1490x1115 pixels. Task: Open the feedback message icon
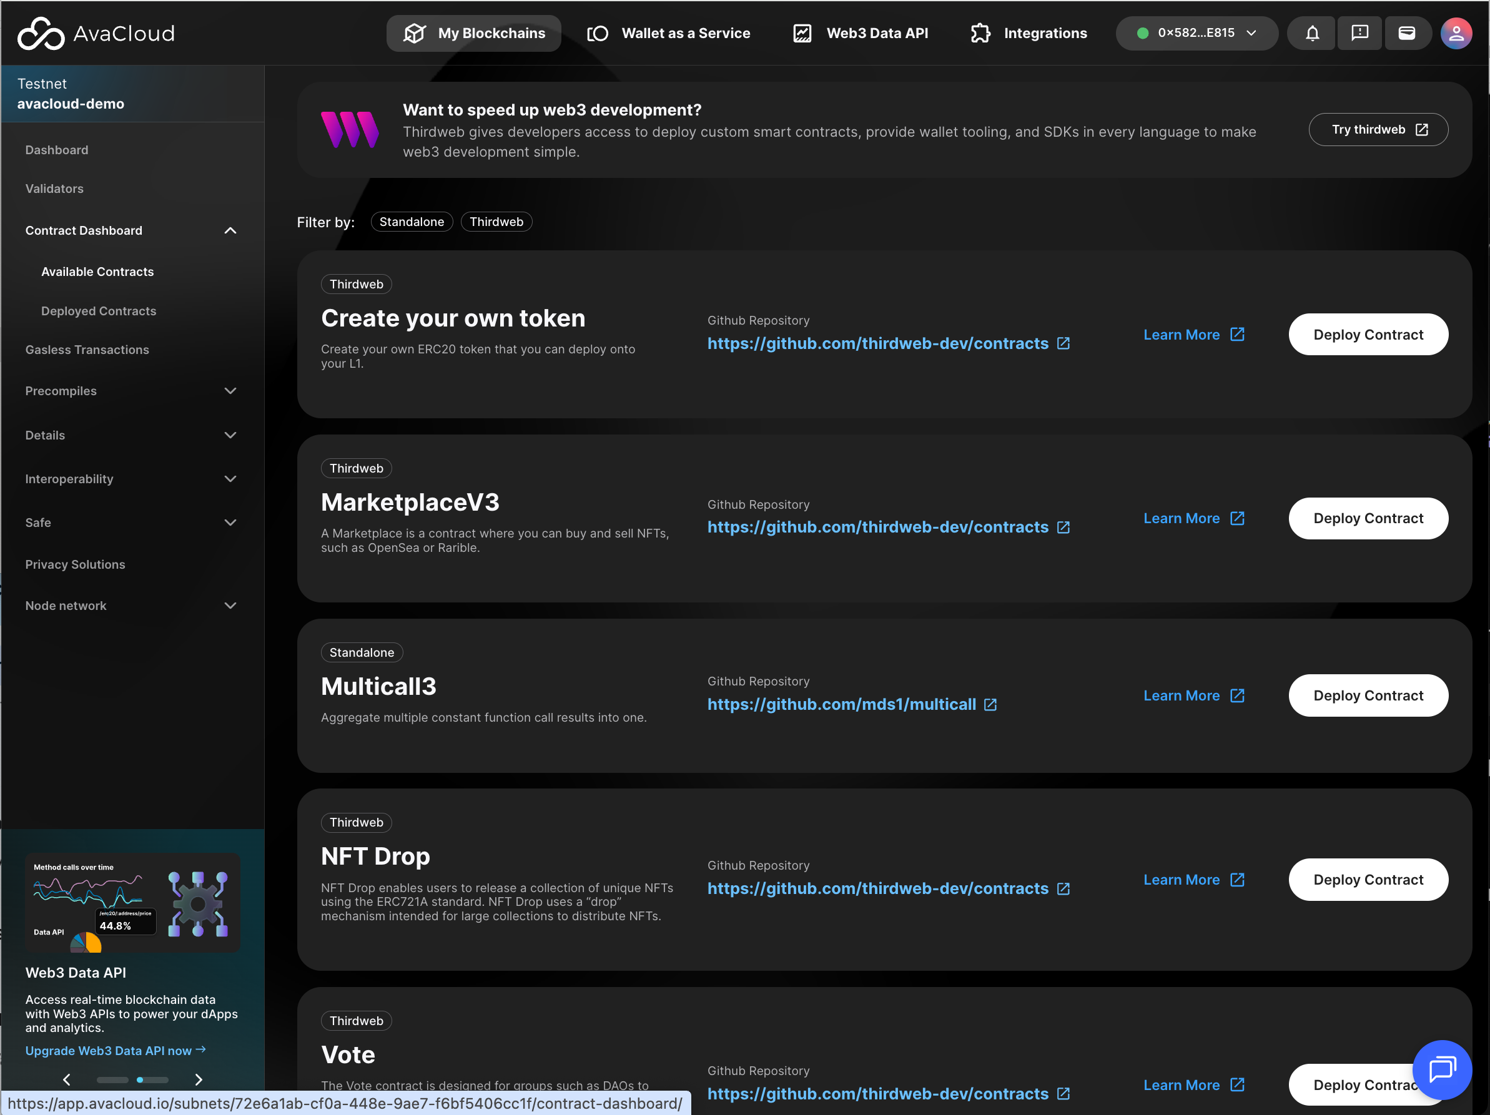(1359, 33)
